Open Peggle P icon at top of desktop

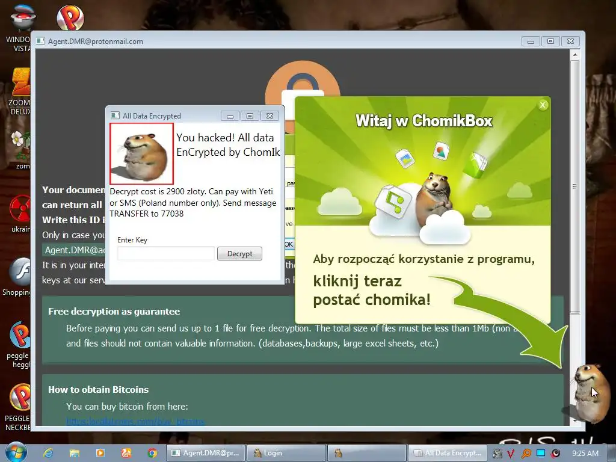(70, 17)
